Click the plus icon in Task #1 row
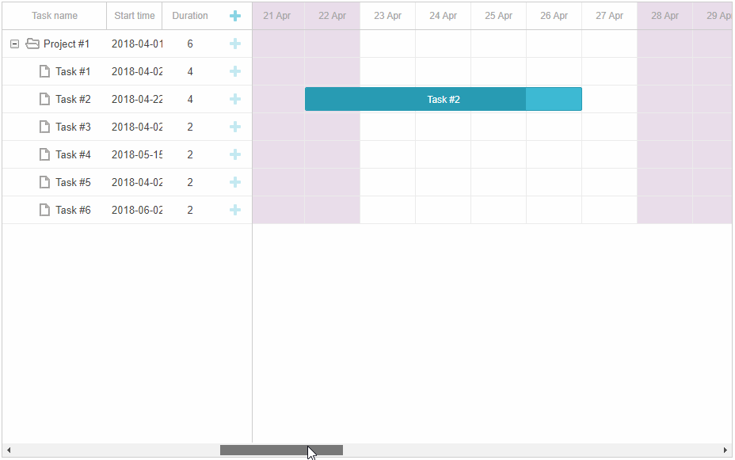Screen dimensions: 735x460 [235, 71]
